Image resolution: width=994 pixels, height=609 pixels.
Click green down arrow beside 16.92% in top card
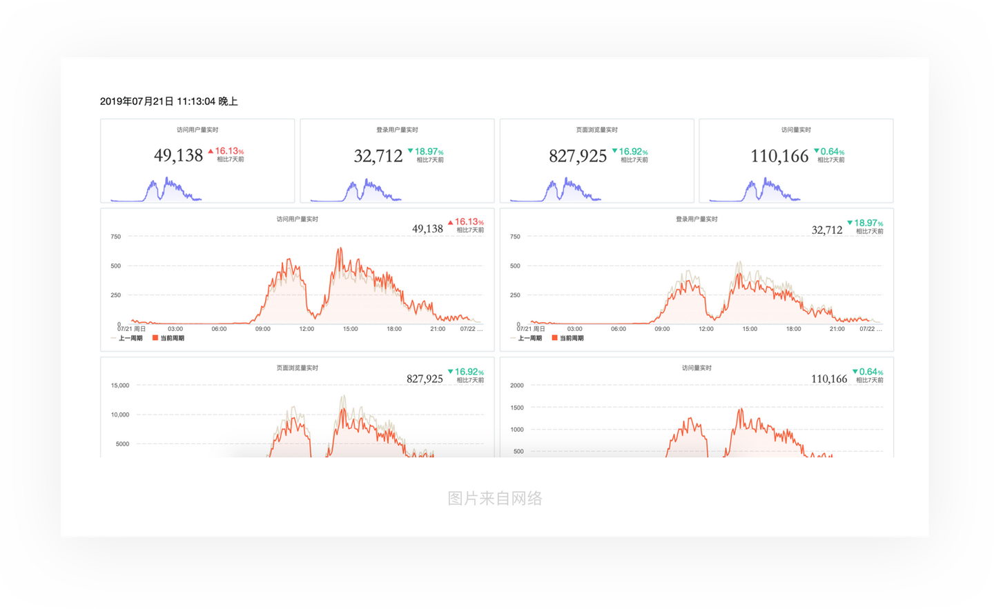tap(614, 151)
